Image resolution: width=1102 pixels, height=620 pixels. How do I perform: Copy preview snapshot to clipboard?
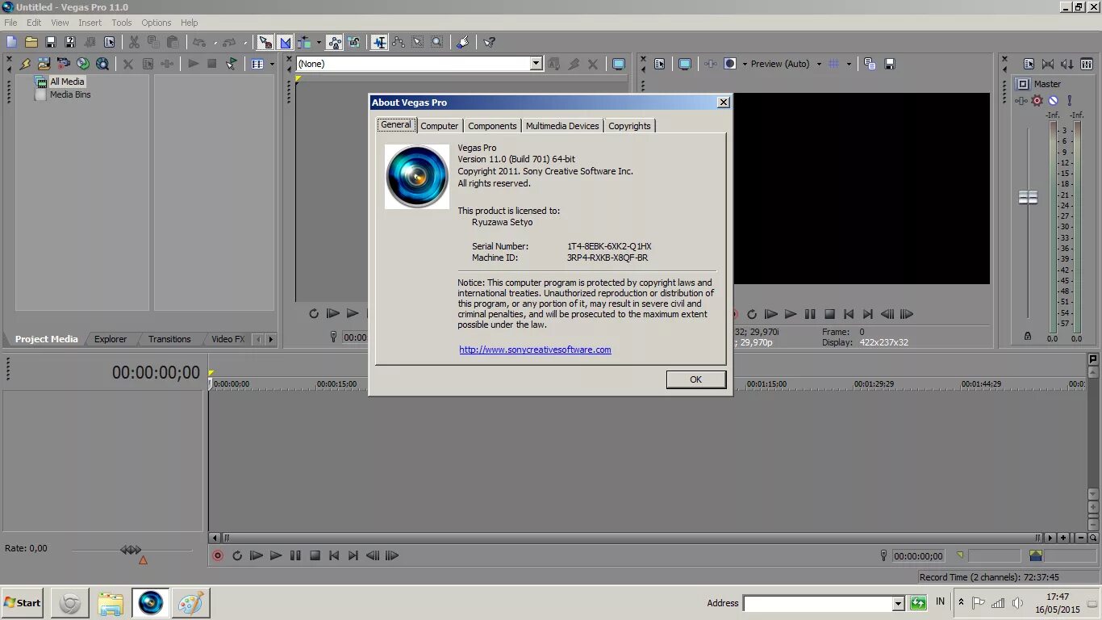tap(870, 64)
